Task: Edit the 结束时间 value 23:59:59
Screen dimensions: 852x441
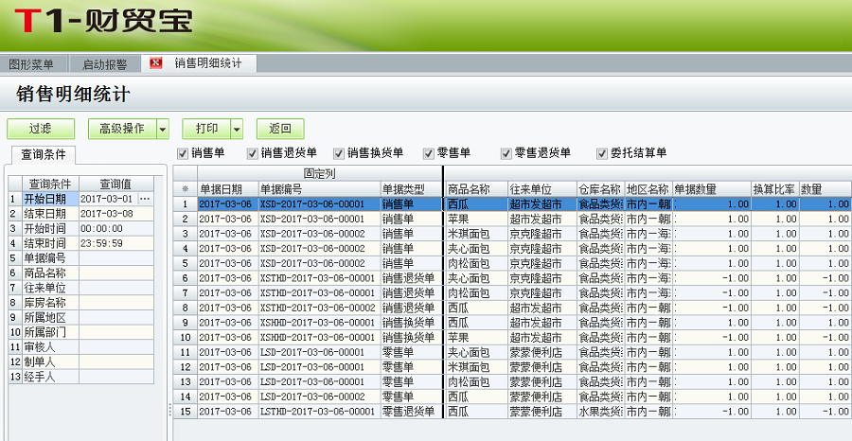Action: tap(116, 243)
